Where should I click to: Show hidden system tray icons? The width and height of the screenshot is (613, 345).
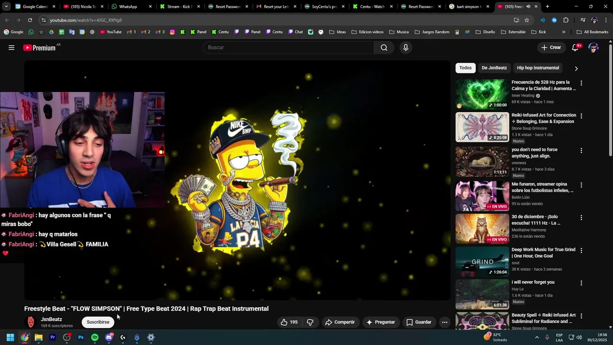537,337
